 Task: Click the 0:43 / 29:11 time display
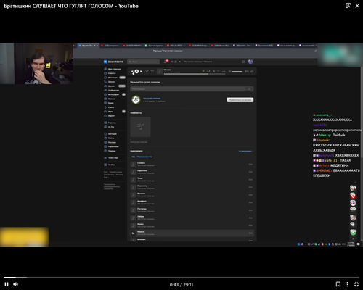181,285
